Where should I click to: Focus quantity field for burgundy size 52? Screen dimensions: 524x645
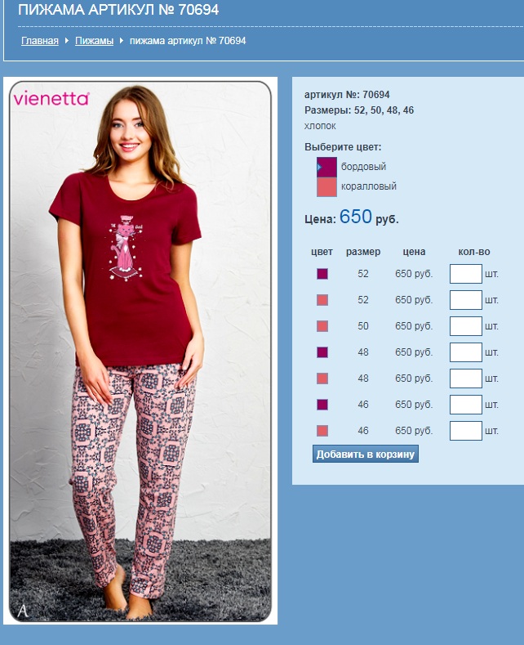click(466, 274)
